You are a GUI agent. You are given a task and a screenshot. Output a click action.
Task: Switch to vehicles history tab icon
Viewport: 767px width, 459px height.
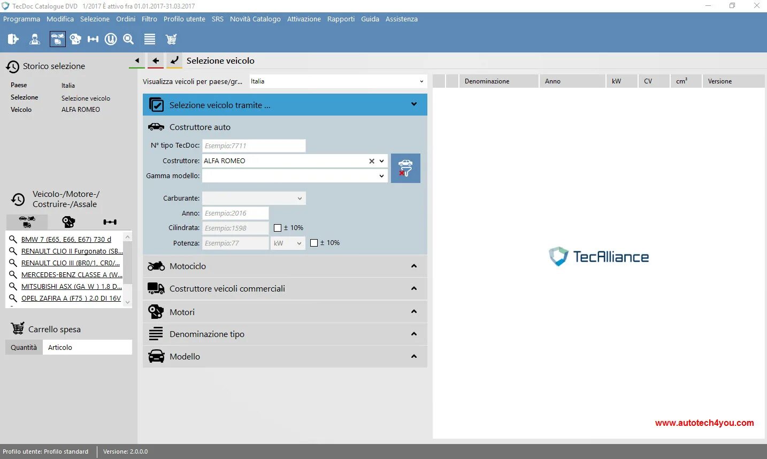27,221
